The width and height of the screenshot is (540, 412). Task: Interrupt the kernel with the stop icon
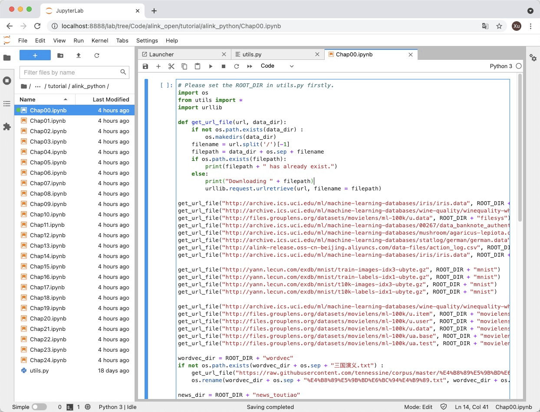tap(224, 66)
